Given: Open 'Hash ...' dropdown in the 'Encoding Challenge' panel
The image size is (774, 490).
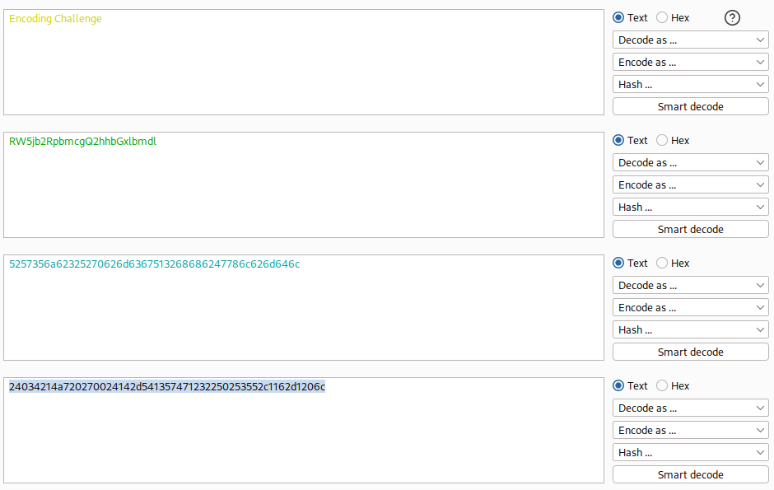Looking at the screenshot, I should [691, 84].
